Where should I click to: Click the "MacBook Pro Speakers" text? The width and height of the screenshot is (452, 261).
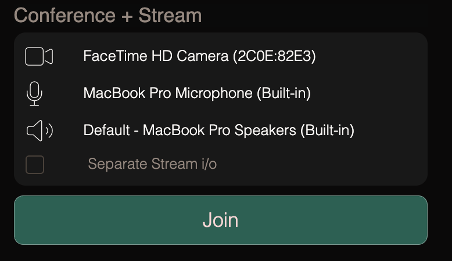[x=220, y=130]
